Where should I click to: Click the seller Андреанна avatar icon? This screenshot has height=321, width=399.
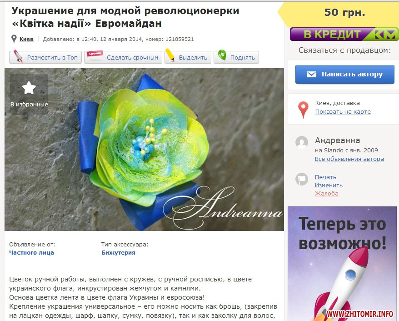pyautogui.click(x=302, y=142)
